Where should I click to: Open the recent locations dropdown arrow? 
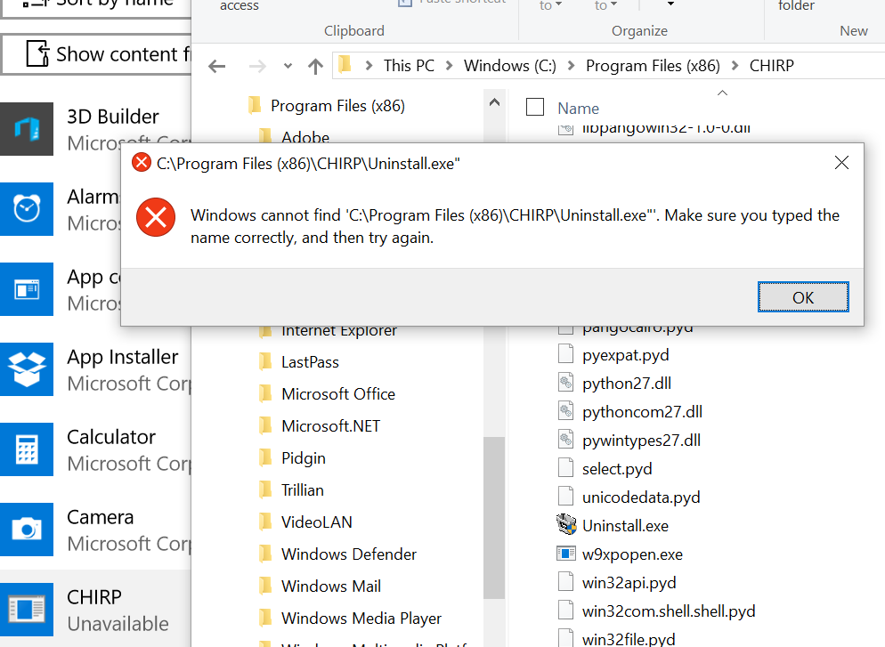pos(288,67)
